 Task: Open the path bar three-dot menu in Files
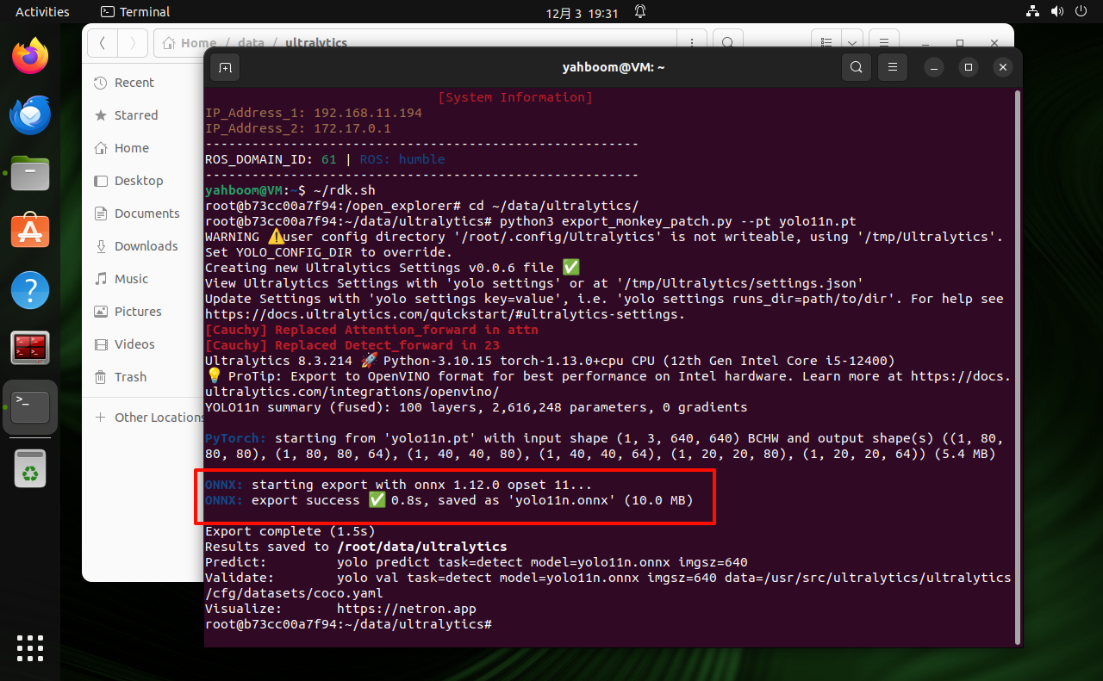pyautogui.click(x=691, y=42)
